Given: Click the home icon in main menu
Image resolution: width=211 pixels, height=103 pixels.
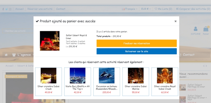Looking at the screenshot, I should click(6, 55).
